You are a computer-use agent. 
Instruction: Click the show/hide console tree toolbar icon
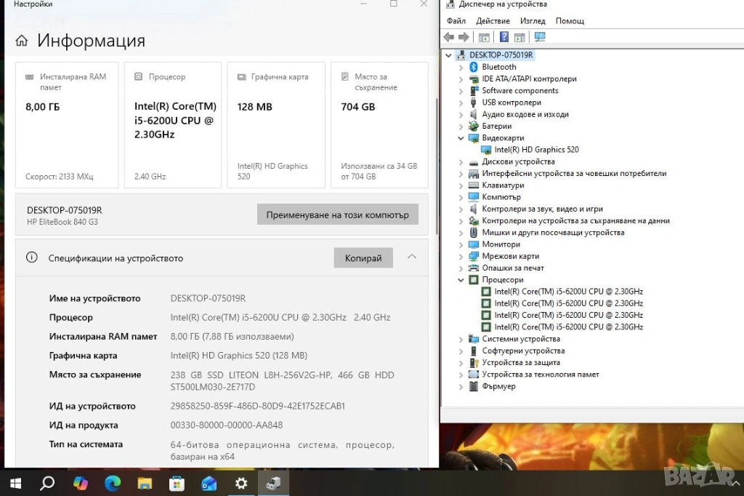point(484,37)
